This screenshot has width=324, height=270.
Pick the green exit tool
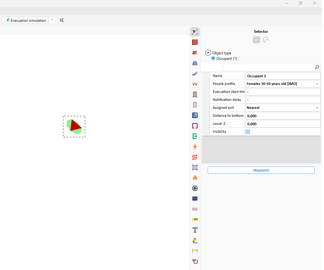coord(195,136)
